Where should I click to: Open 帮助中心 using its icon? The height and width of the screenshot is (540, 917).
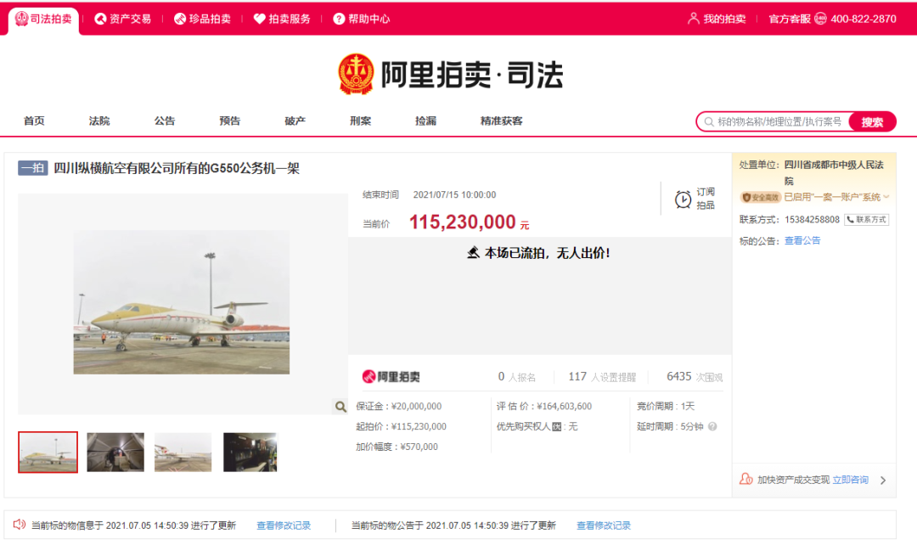pos(338,18)
